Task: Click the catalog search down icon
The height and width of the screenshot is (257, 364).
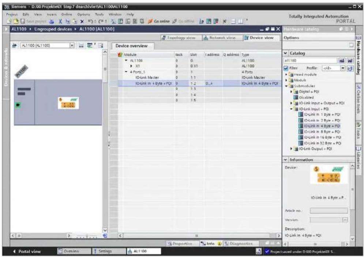Action: point(342,61)
